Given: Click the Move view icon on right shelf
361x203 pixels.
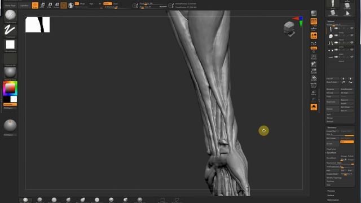Looking at the screenshot, I should [x=314, y=64].
